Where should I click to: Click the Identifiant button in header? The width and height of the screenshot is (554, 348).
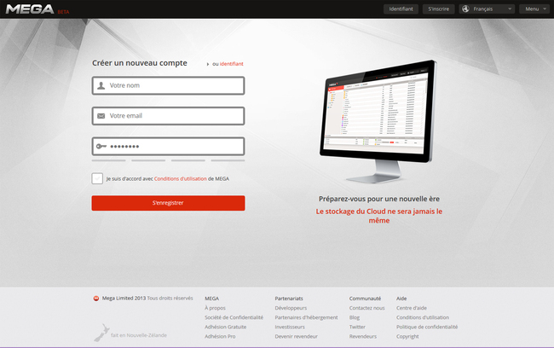[401, 9]
